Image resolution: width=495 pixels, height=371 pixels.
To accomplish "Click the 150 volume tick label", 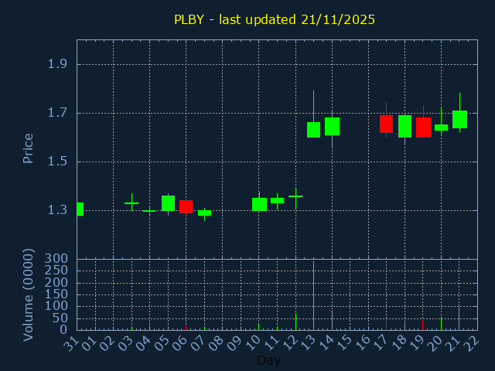I will coord(56,294).
